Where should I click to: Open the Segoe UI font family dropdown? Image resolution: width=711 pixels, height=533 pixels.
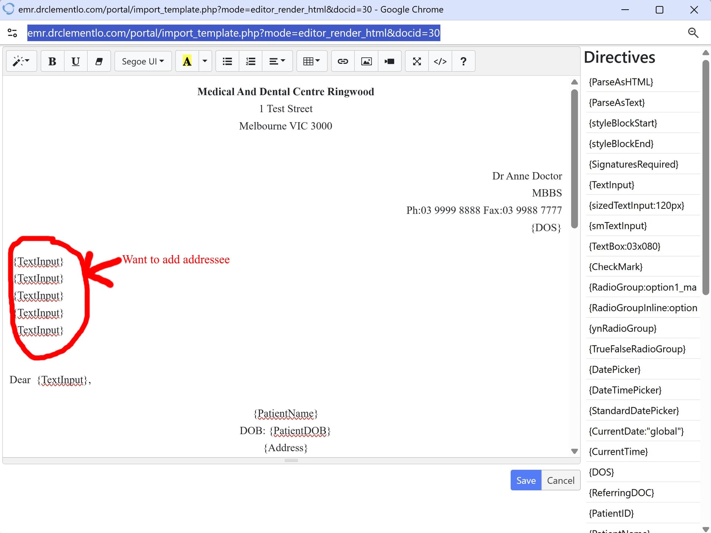143,61
